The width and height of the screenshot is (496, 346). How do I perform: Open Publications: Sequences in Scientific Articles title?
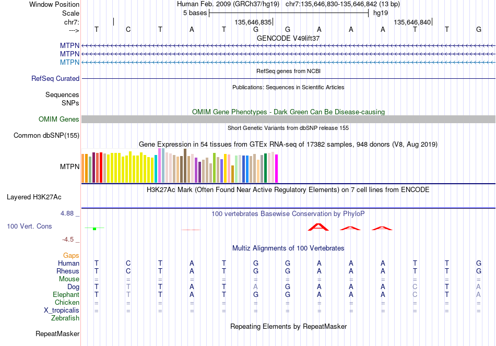[x=288, y=87]
